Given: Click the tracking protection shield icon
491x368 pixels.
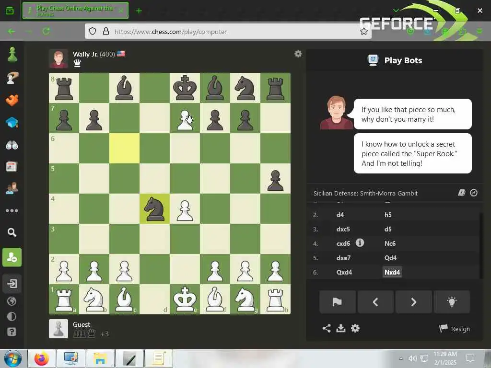Looking at the screenshot, I should tap(93, 31).
